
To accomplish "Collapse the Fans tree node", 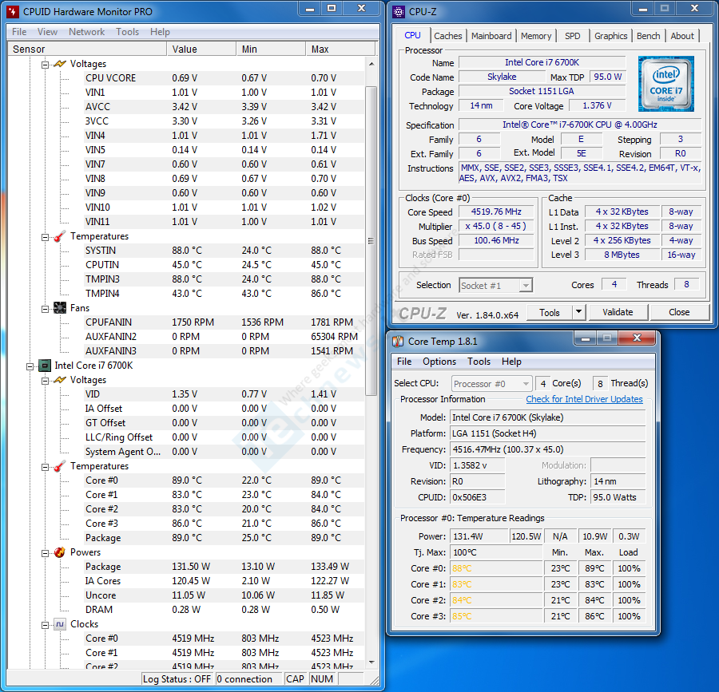I will (x=45, y=309).
